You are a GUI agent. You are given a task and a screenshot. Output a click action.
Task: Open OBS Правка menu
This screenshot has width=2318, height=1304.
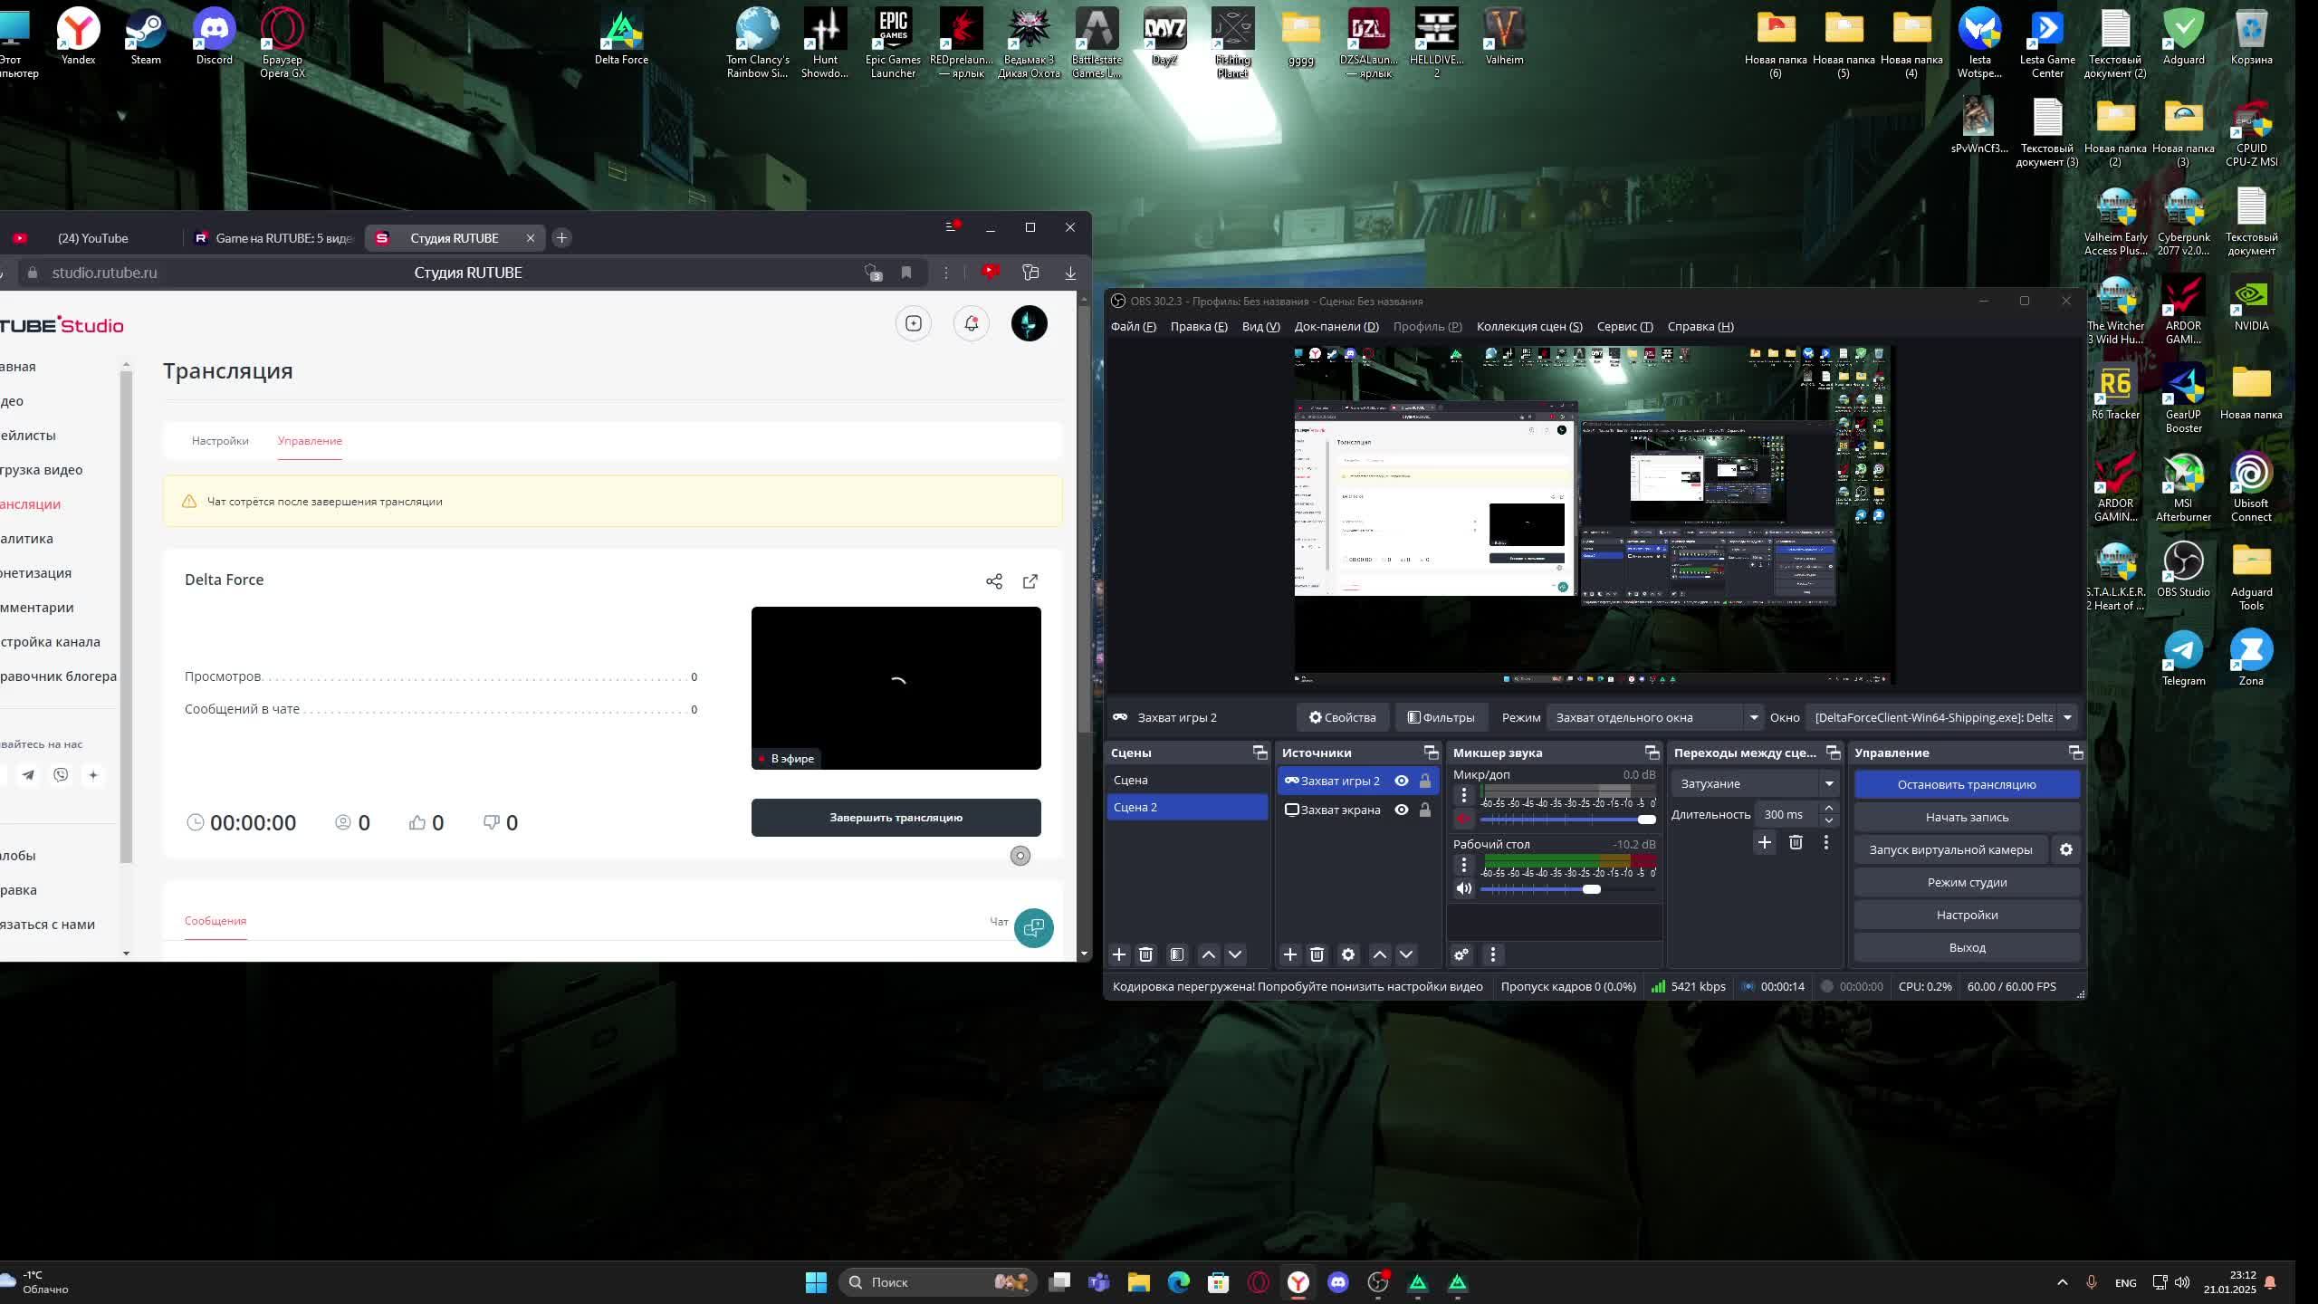1199,327
